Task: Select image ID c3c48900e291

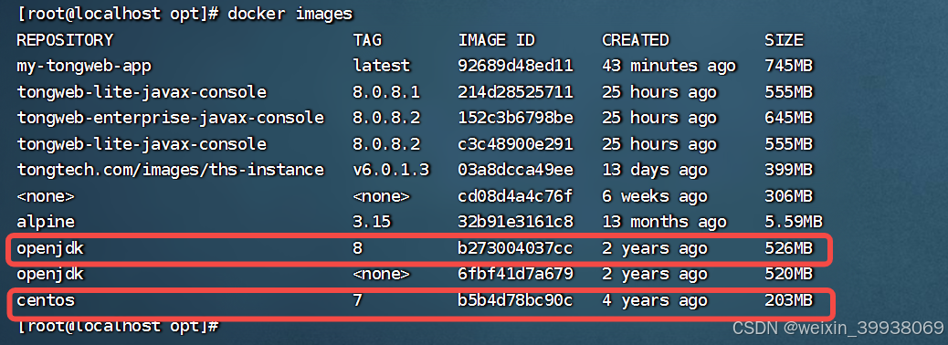Action: pyautogui.click(x=516, y=144)
